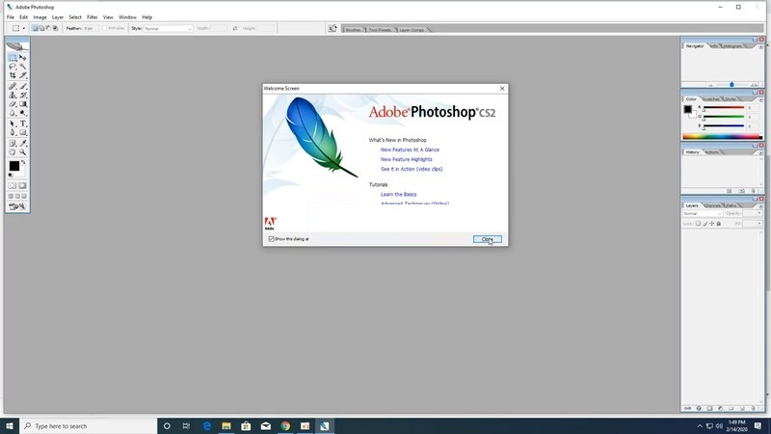This screenshot has height=434, width=771.
Task: Open the 'New Features At A Glance' link
Action: click(x=410, y=149)
